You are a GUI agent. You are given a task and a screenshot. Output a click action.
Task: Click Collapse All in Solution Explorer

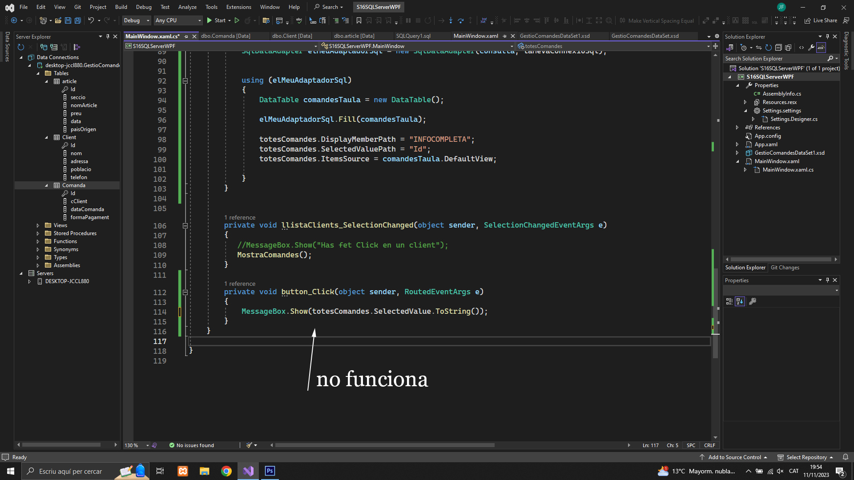[778, 48]
